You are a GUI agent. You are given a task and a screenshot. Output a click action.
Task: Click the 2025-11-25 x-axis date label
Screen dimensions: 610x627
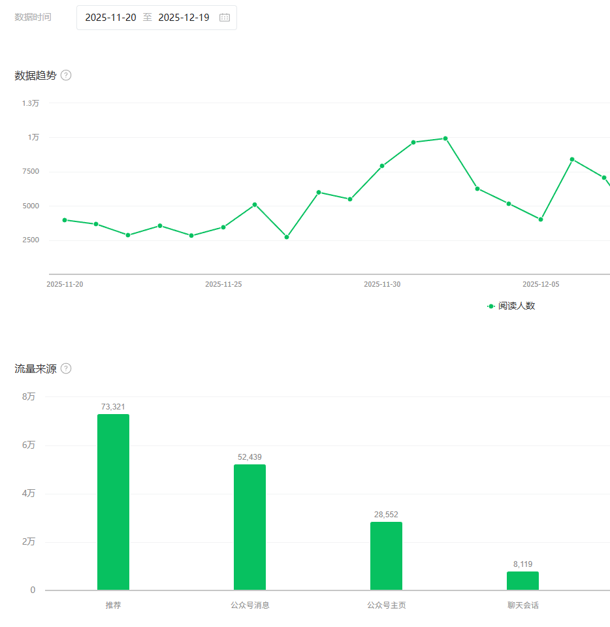point(223,284)
